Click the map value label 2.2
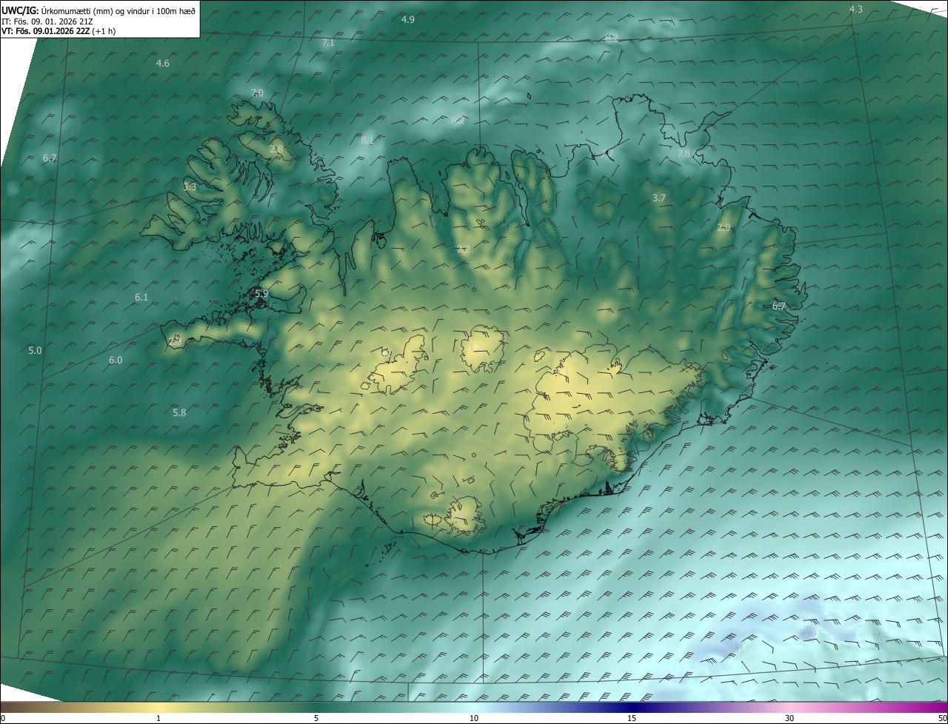948x724 pixels. [464, 249]
